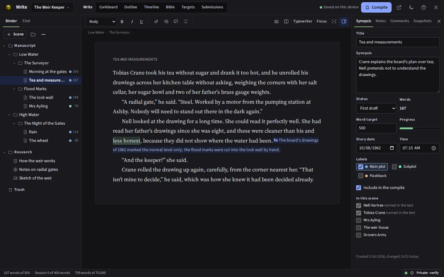Collapse the Flood Marks folder
444x277 pixels.
click(x=14, y=89)
